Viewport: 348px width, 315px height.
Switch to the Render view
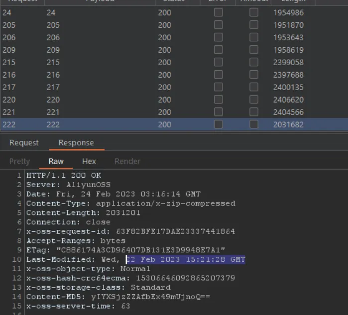tap(127, 161)
